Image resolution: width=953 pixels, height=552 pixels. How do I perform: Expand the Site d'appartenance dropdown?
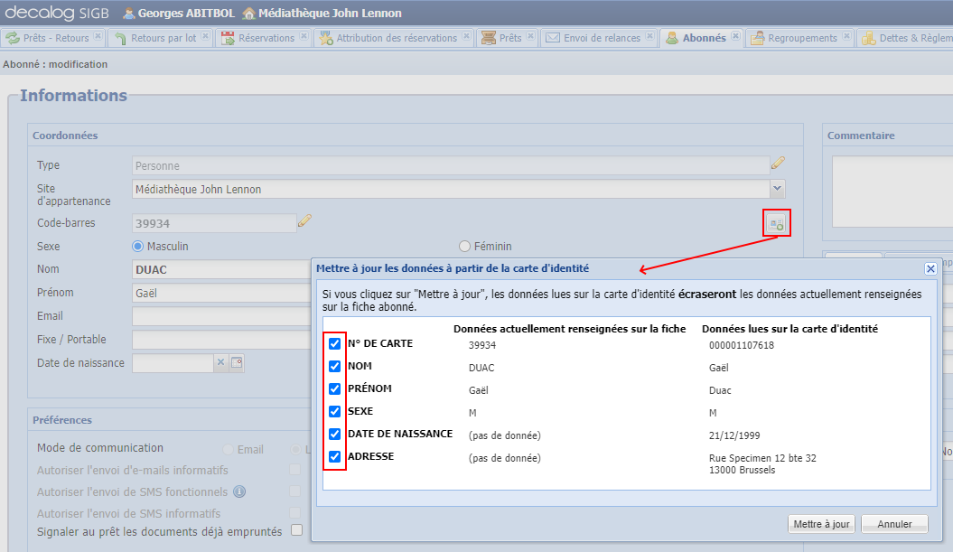tap(777, 189)
